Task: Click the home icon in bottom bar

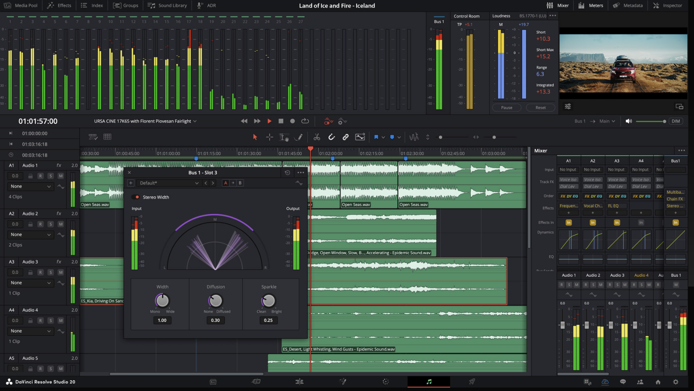Action: (x=658, y=382)
